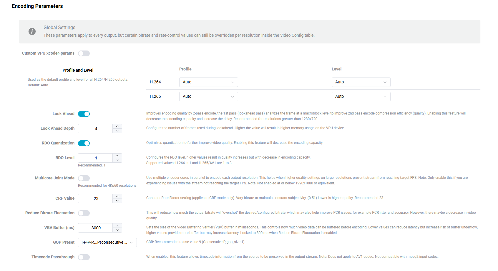498x271 pixels.
Task: Increase Look Ahead Depth with up arrow
Action: (117, 126)
